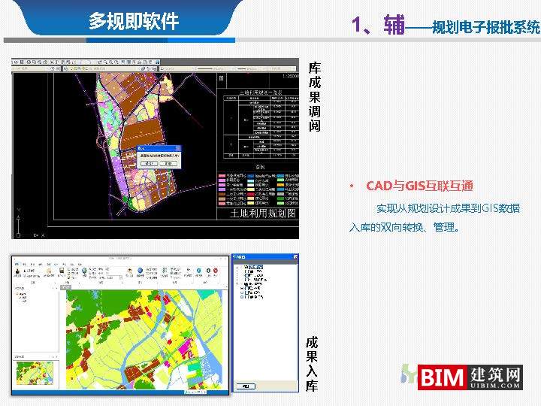The width and height of the screenshot is (541, 406).
Task: Expand root folder in GIS left catalog tree
Action: tap(17, 294)
